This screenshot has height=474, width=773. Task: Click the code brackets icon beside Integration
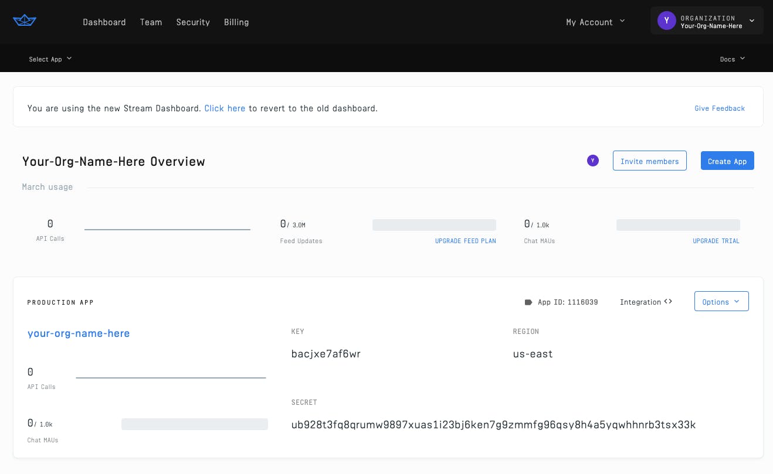click(668, 302)
